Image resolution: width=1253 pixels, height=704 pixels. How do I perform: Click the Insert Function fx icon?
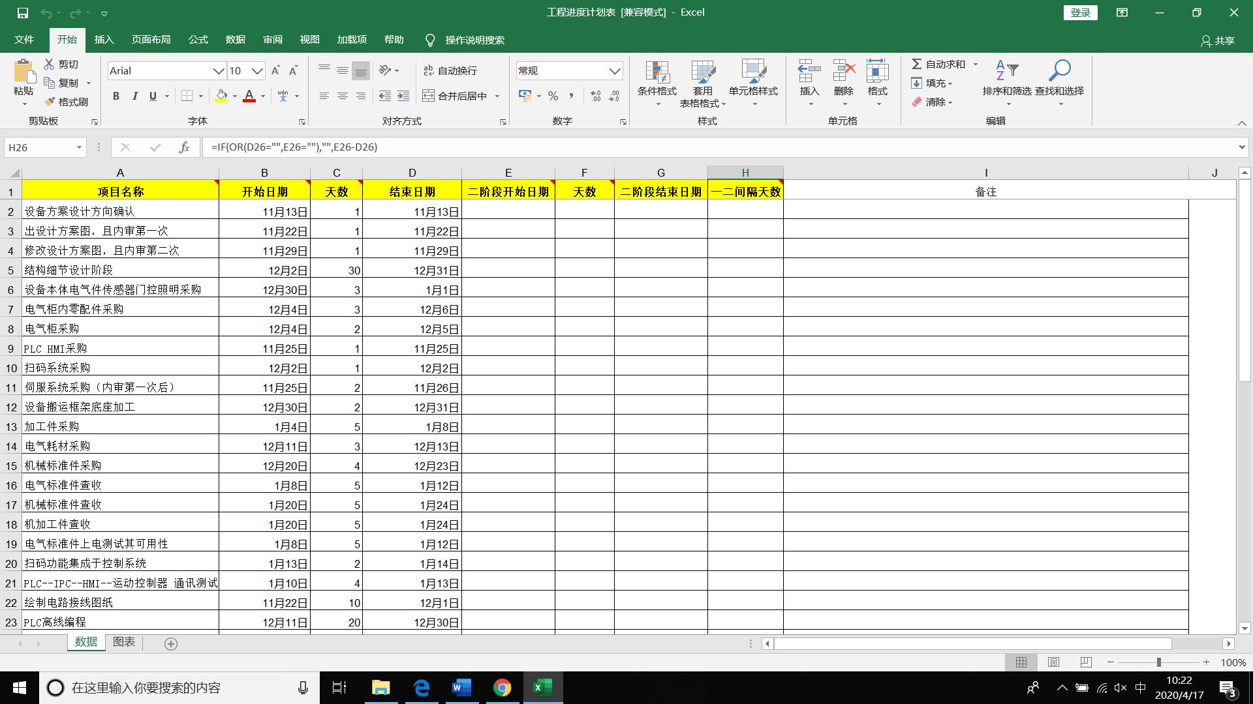(184, 147)
